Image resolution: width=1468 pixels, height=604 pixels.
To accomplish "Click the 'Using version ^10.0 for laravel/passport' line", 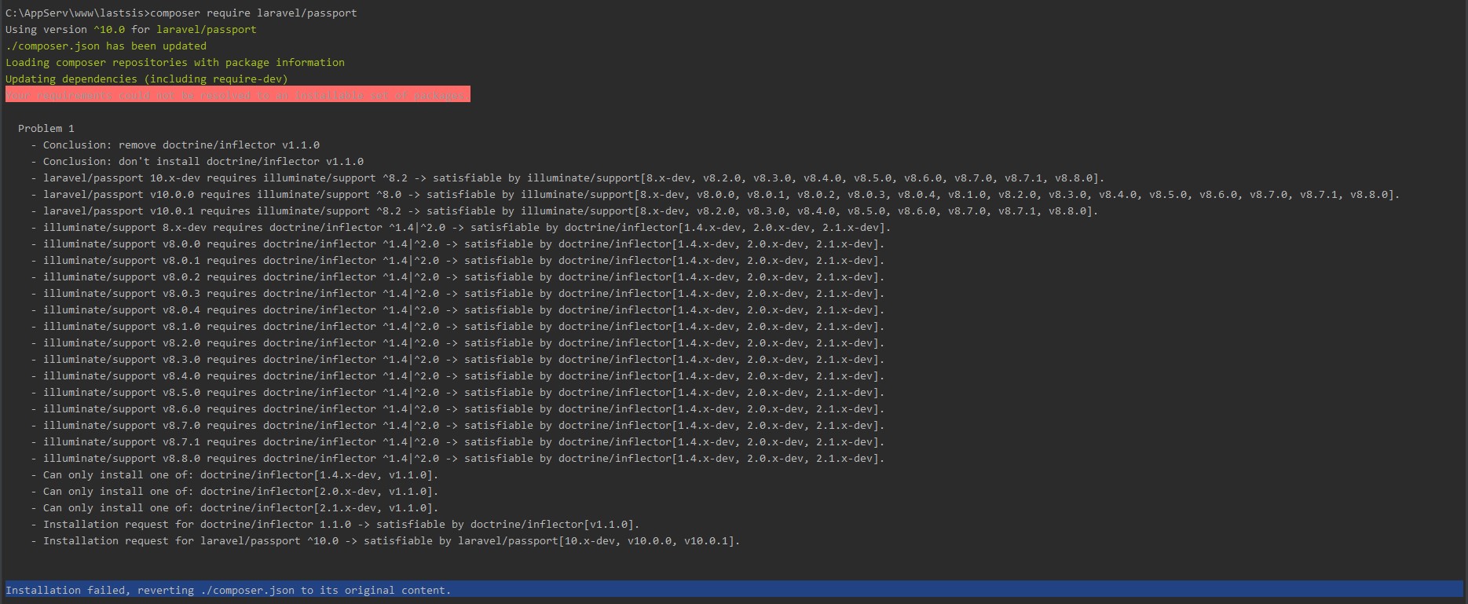I will coord(131,29).
